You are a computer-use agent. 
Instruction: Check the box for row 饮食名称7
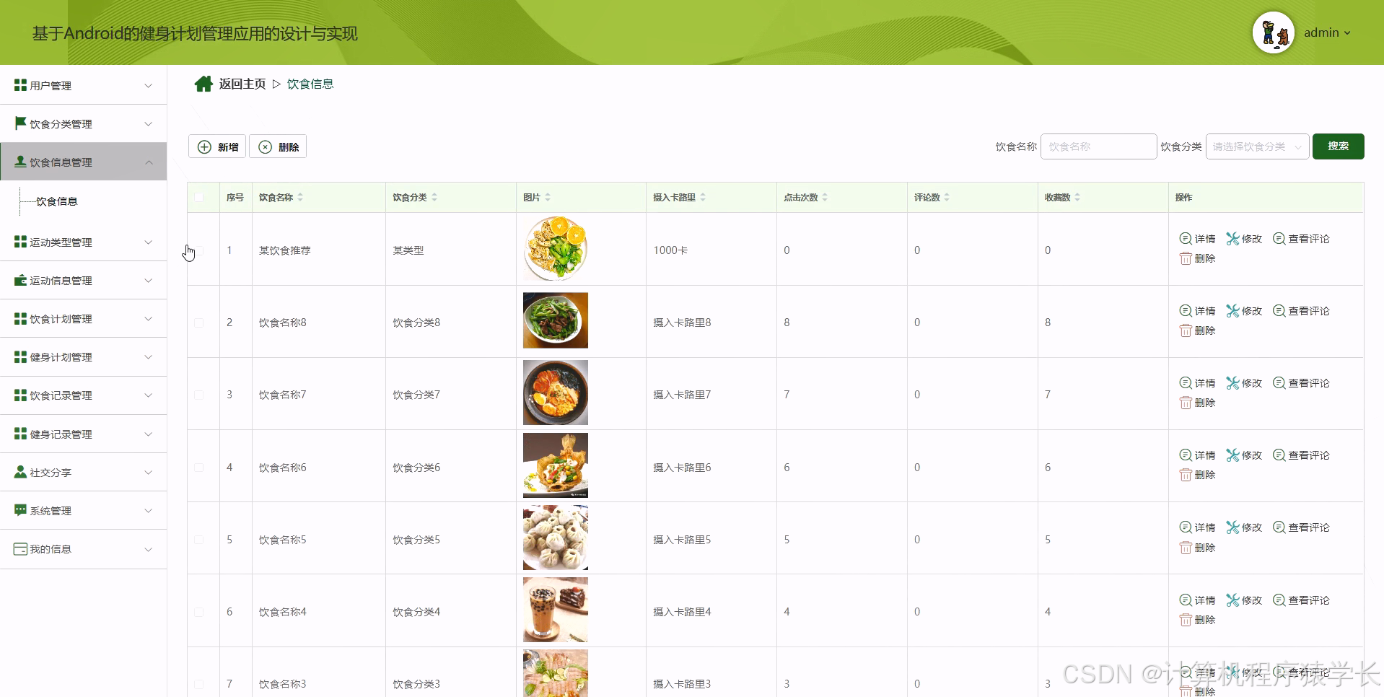pos(199,395)
